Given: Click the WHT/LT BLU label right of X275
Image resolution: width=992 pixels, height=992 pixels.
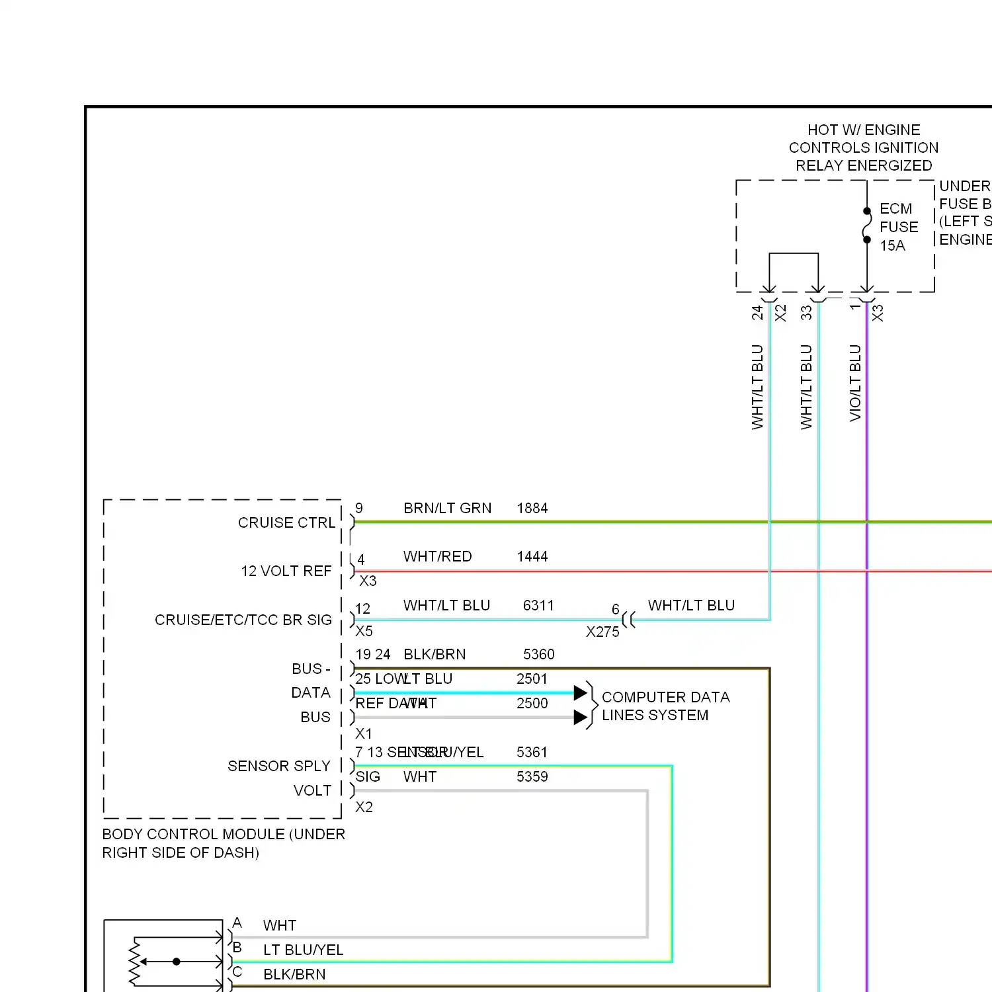Looking at the screenshot, I should coord(691,605).
